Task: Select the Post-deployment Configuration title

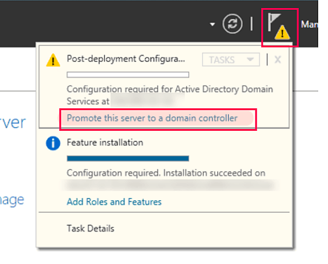Action: coord(126,59)
